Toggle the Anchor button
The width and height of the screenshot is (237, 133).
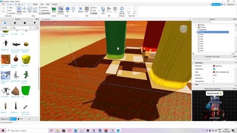click(94, 13)
